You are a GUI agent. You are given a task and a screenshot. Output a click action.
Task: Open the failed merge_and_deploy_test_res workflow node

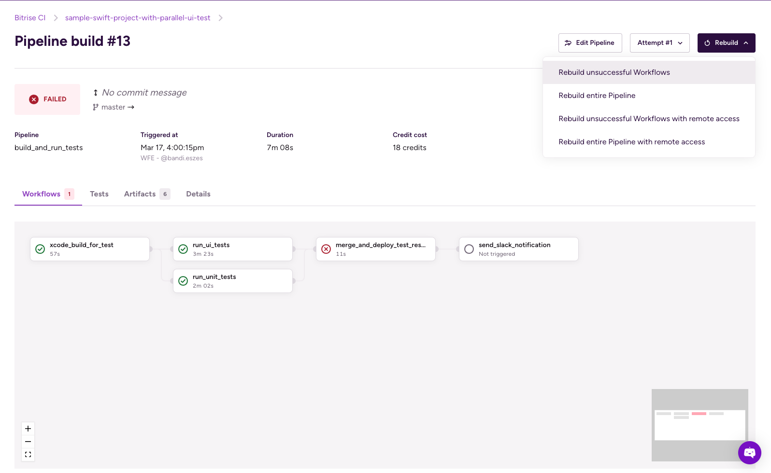click(x=376, y=249)
